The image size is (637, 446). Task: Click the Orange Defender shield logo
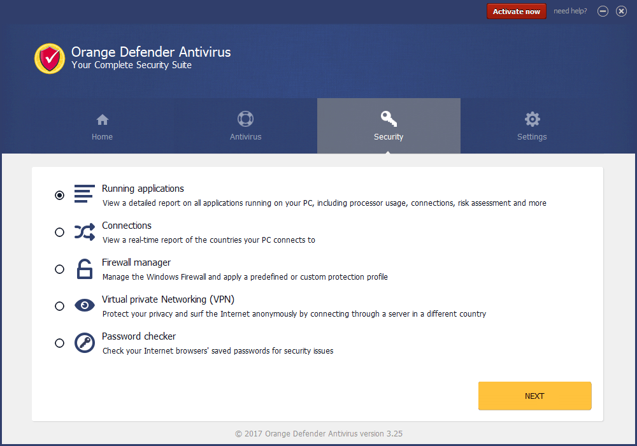[x=50, y=59]
